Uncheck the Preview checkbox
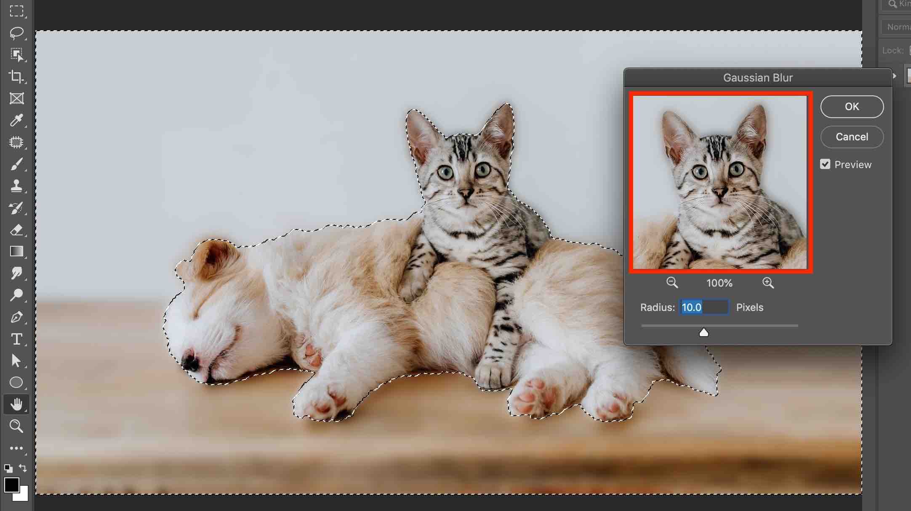911x511 pixels. coord(825,164)
